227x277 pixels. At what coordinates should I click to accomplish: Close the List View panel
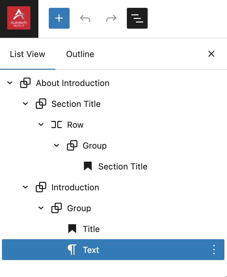tap(211, 54)
